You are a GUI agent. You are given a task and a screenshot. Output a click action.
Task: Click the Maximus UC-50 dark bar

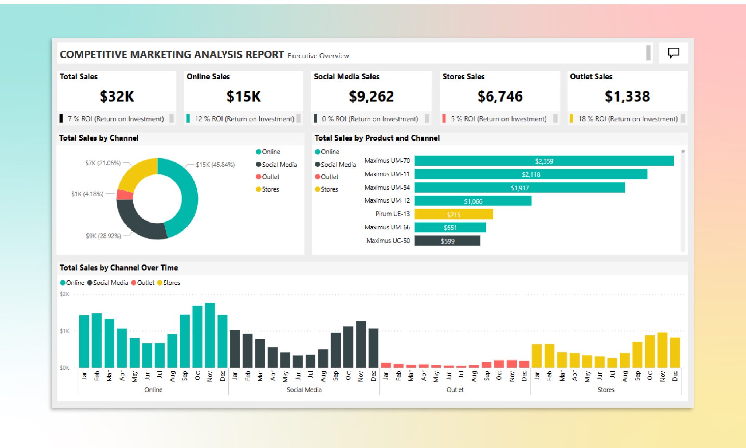(447, 241)
